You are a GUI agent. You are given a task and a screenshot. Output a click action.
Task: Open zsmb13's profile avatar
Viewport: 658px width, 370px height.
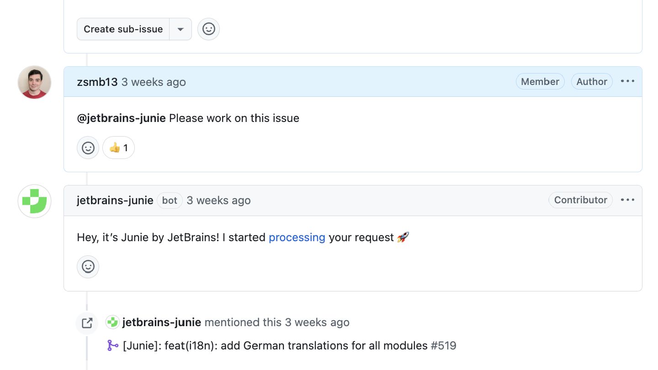pyautogui.click(x=34, y=82)
